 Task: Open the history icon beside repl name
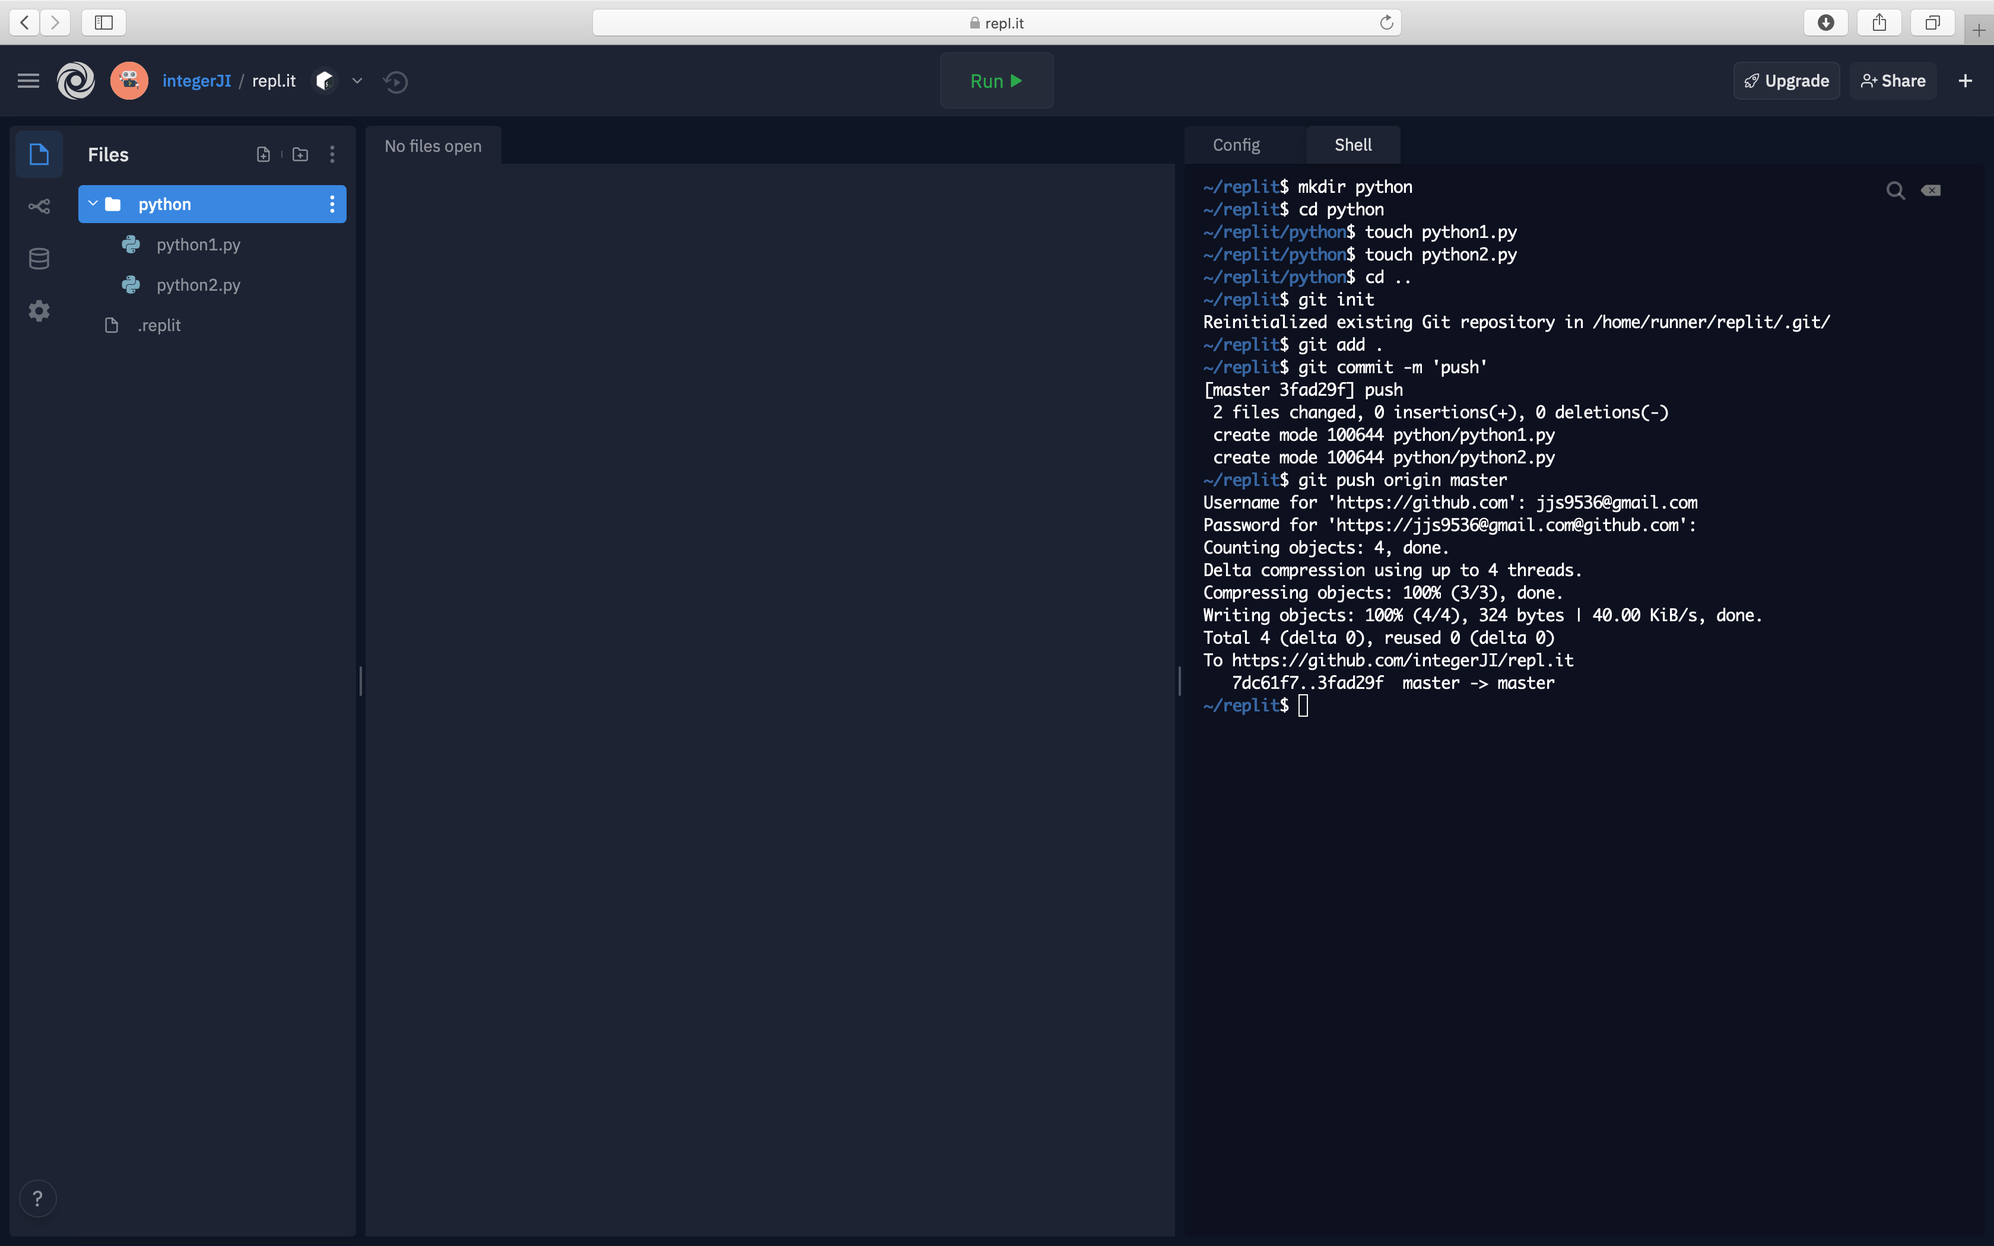point(395,82)
